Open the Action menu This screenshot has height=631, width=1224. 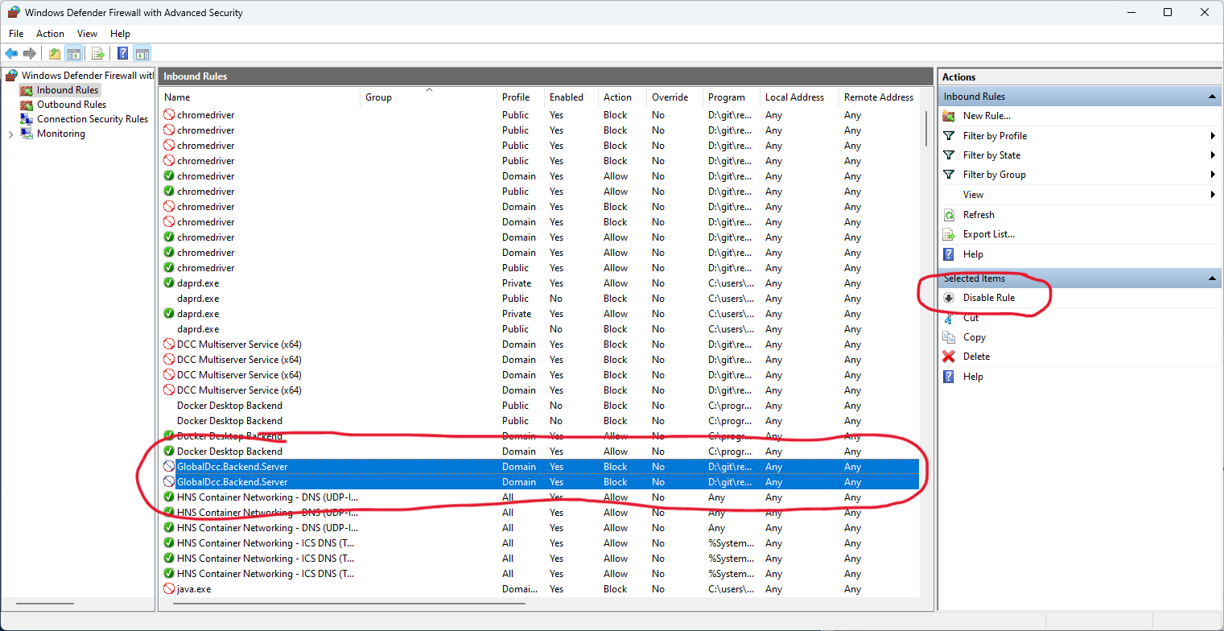tap(50, 34)
